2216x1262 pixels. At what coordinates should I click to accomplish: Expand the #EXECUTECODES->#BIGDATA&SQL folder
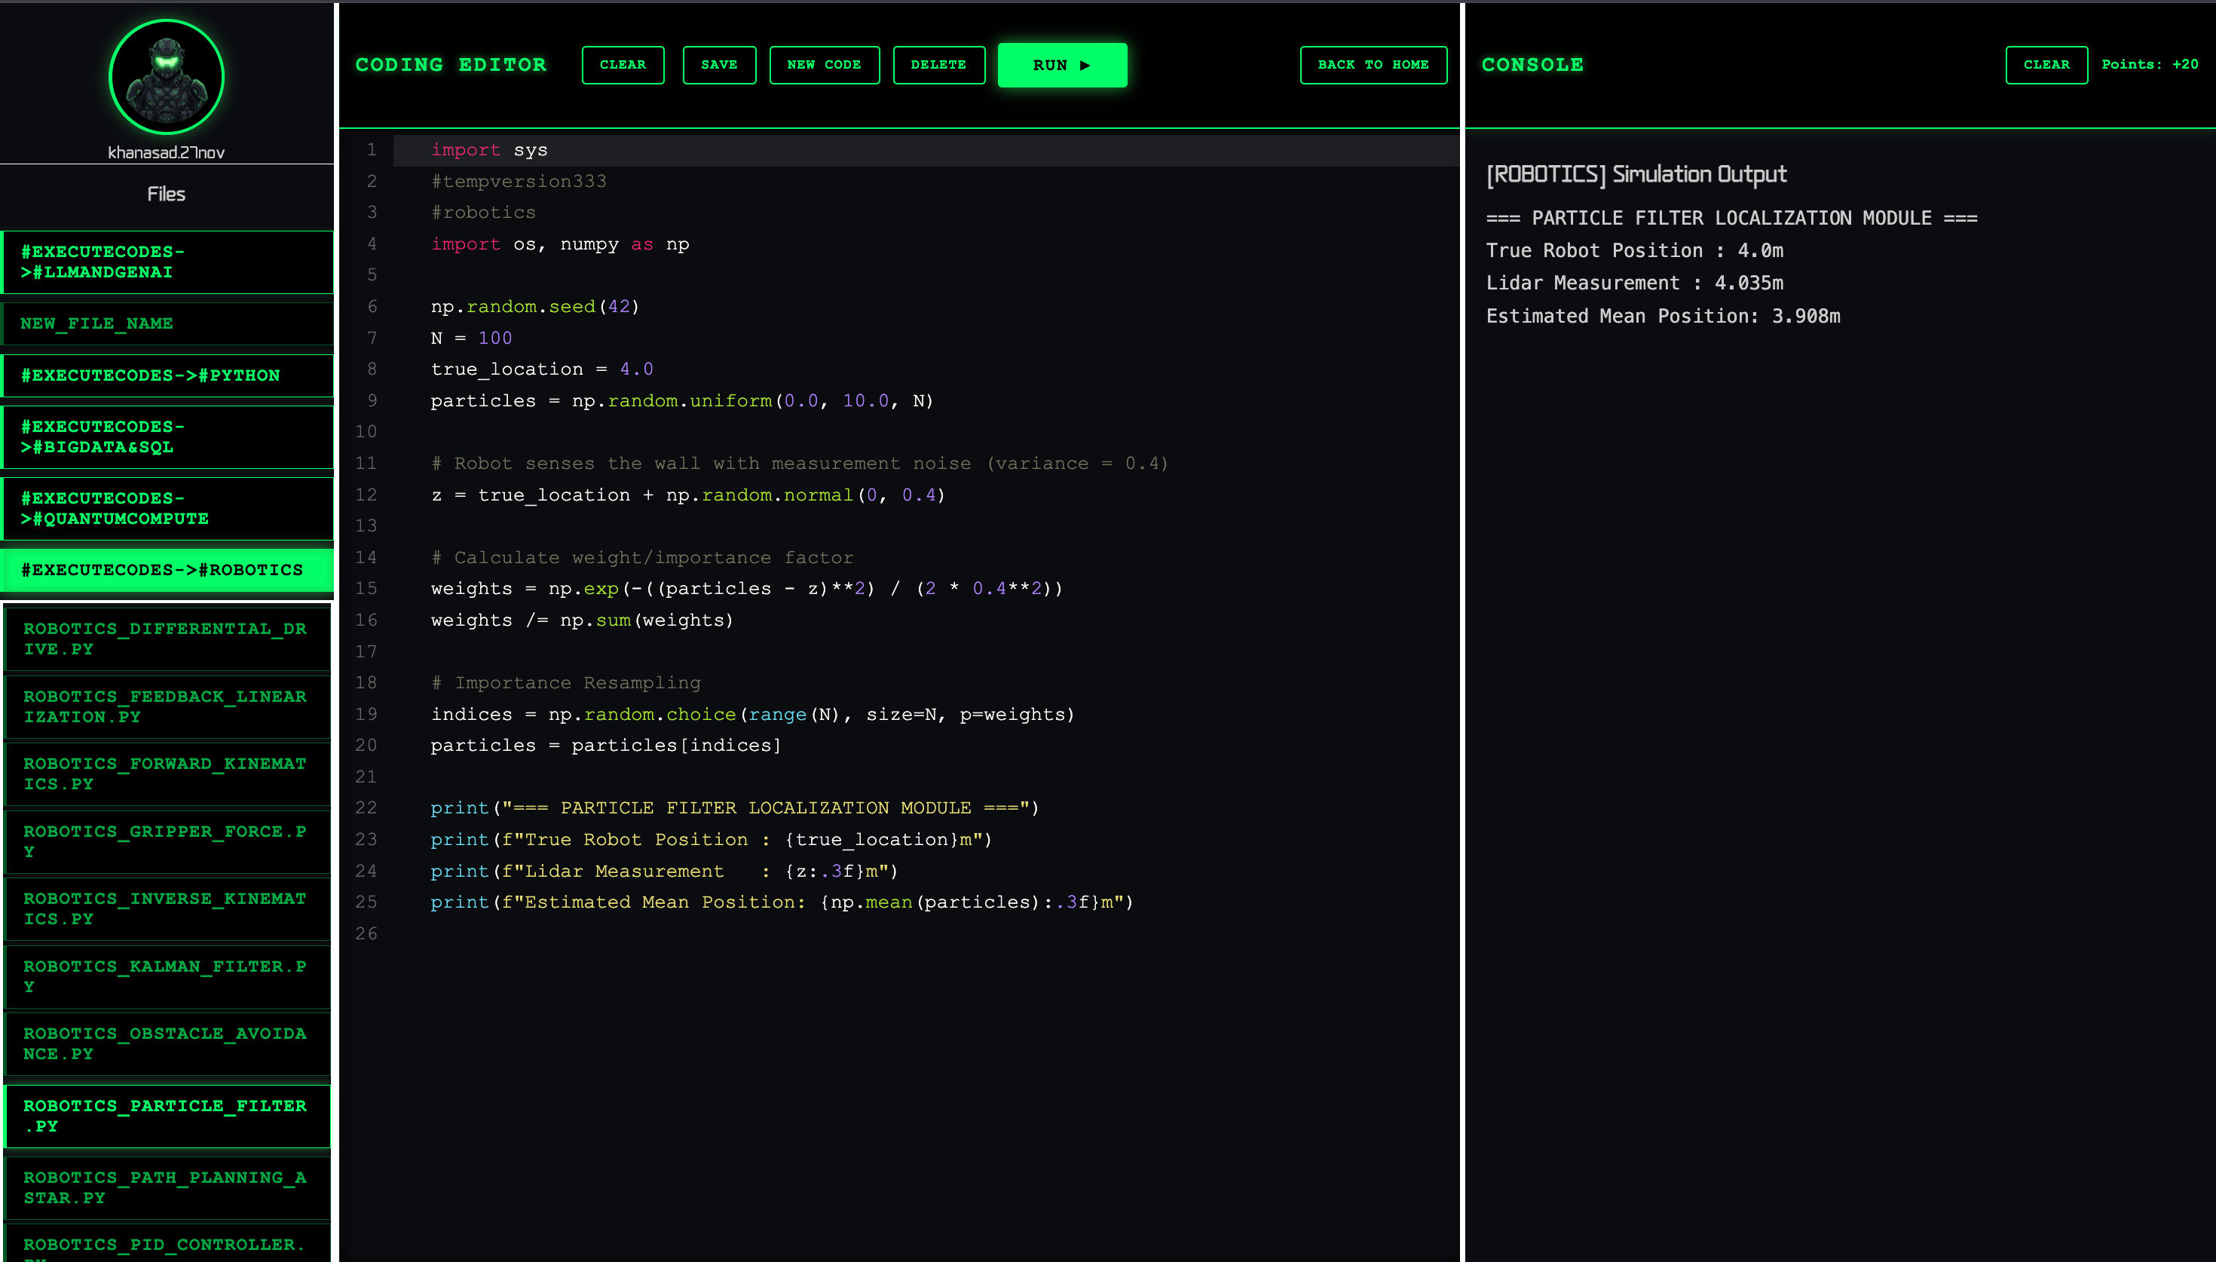tap(167, 436)
